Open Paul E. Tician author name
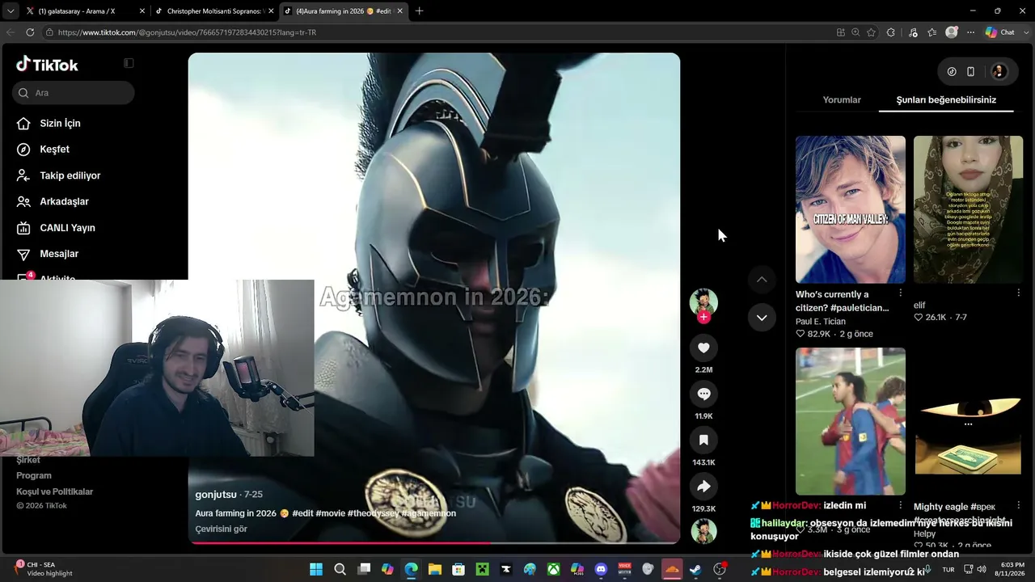1035x582 pixels. pyautogui.click(x=821, y=322)
